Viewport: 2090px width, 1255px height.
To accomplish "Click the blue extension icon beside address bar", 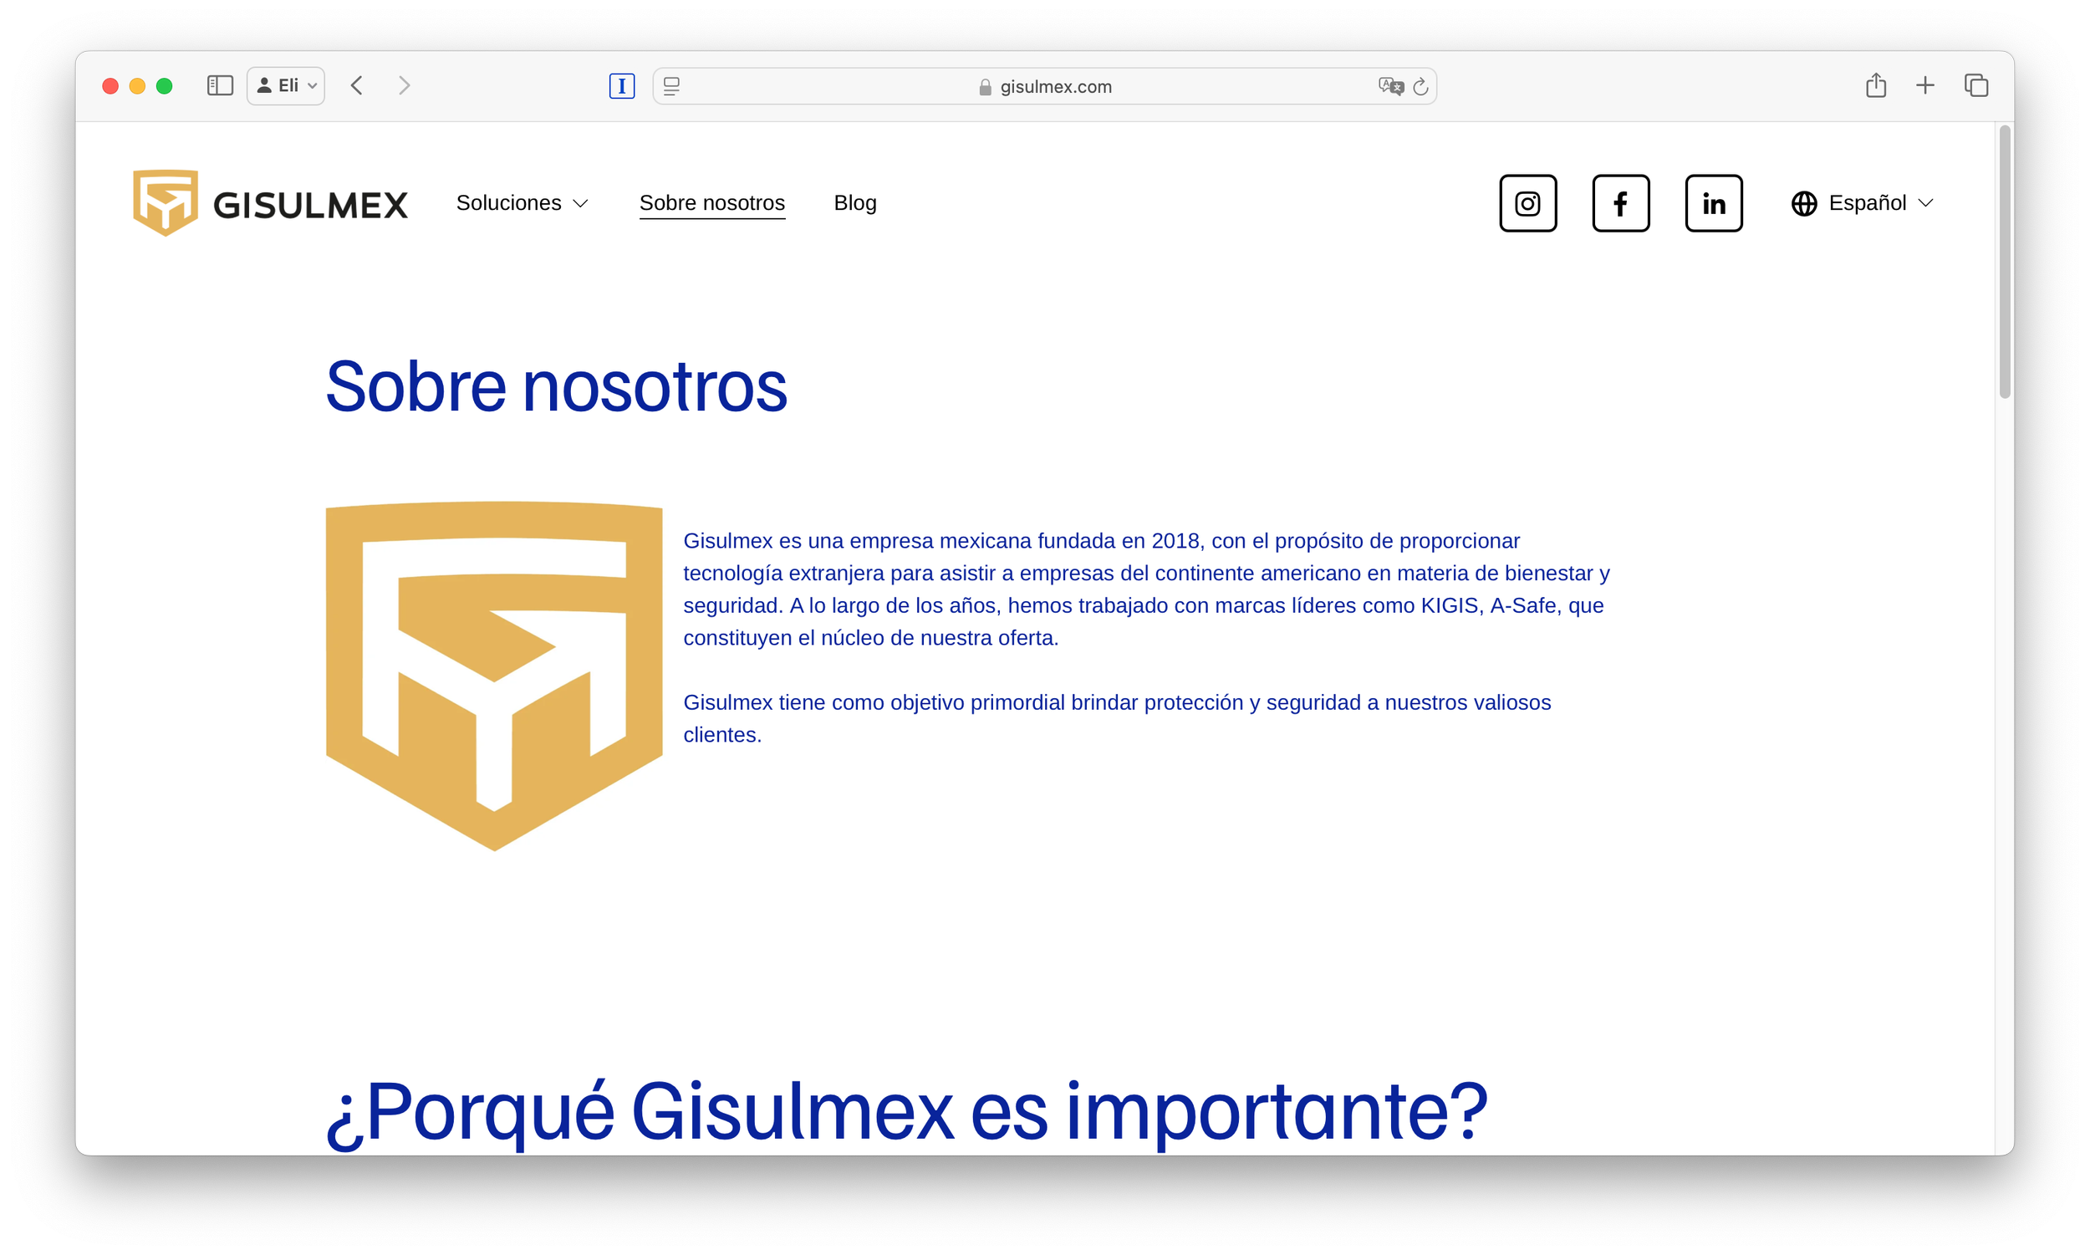I will pyautogui.click(x=621, y=85).
